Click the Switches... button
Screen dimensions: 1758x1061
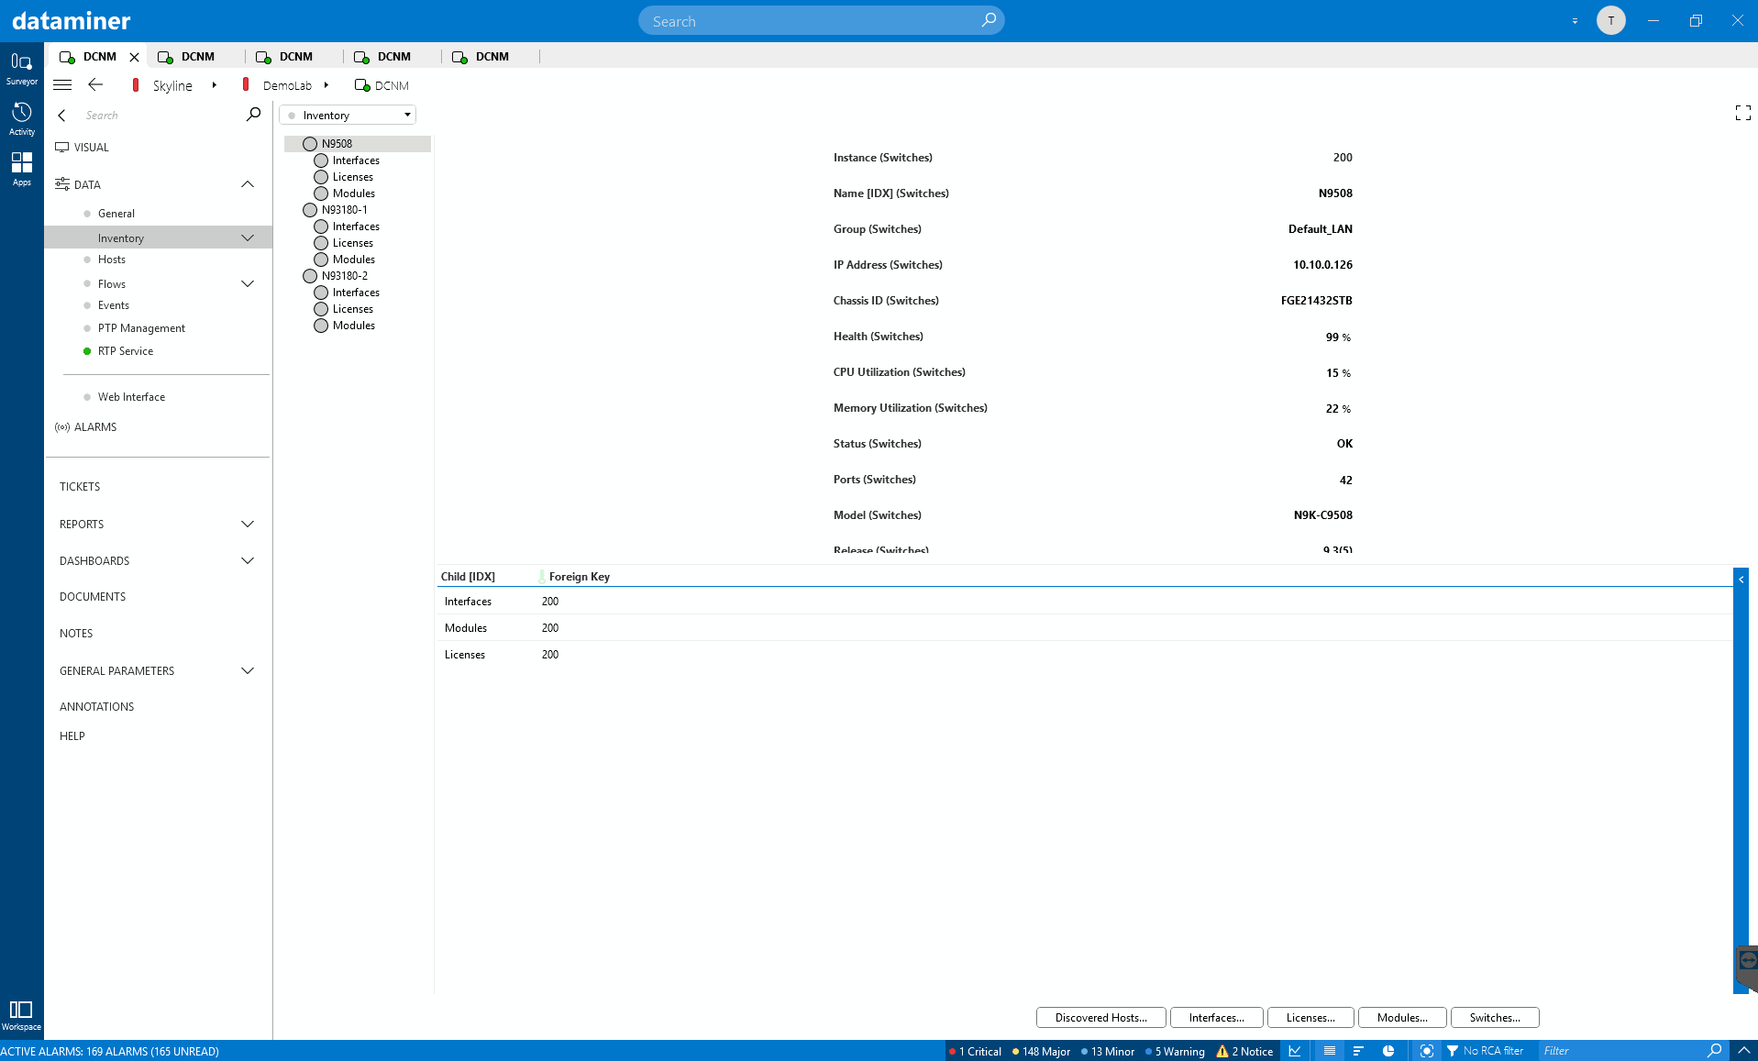(1495, 1018)
